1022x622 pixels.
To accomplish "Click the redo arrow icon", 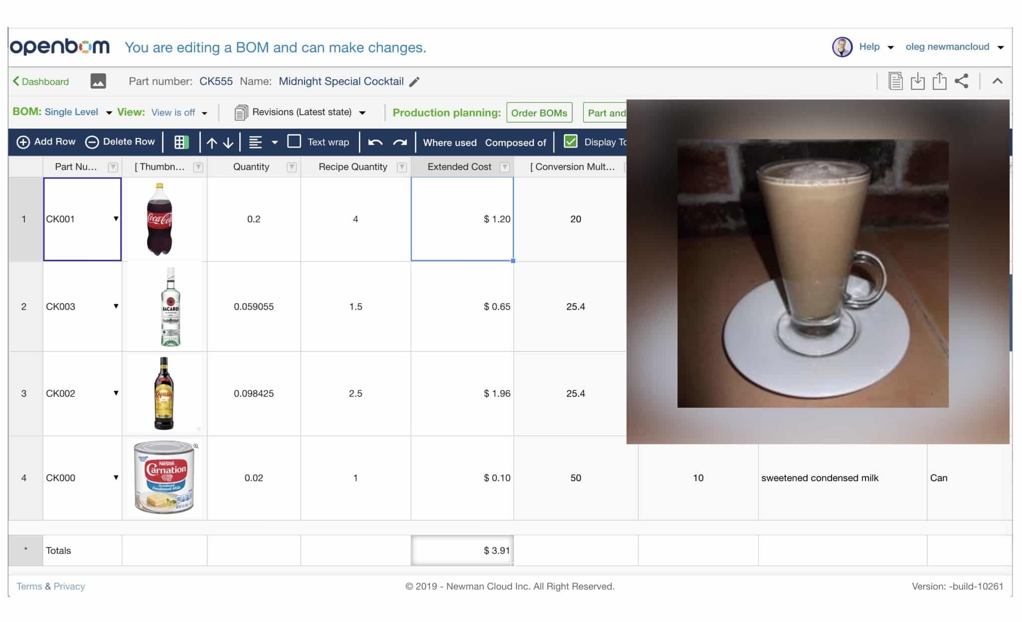I will point(401,141).
